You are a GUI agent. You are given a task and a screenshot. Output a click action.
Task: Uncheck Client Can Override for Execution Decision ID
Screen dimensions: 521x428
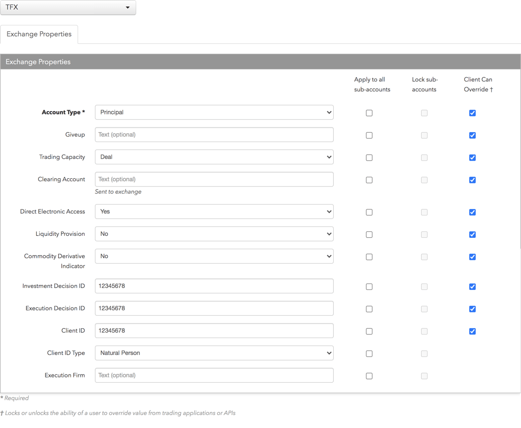click(472, 309)
